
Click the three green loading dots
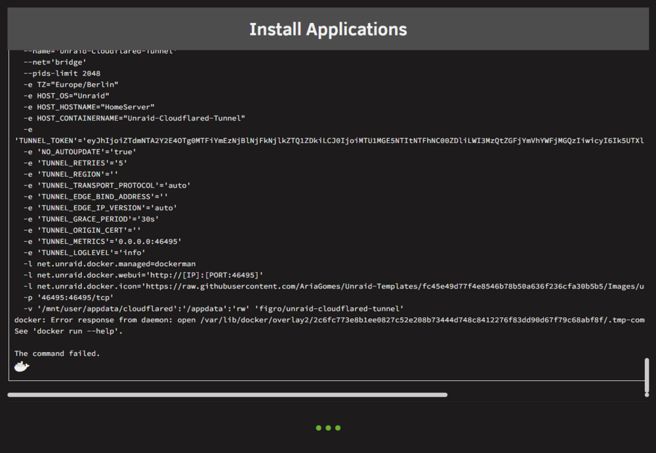pos(328,428)
